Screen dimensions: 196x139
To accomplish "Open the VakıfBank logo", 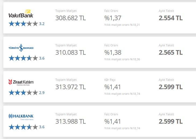I will coord(21,14).
